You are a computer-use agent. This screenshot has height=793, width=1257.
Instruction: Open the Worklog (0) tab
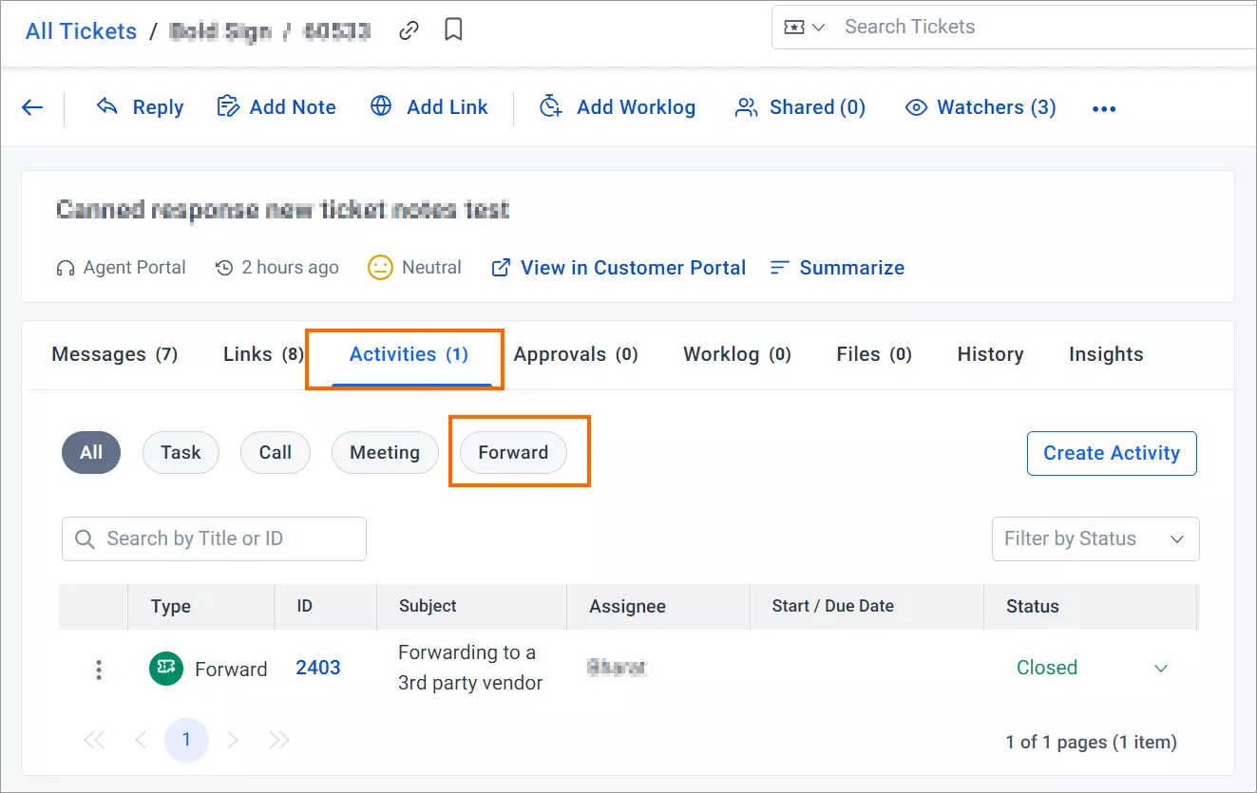coord(737,354)
